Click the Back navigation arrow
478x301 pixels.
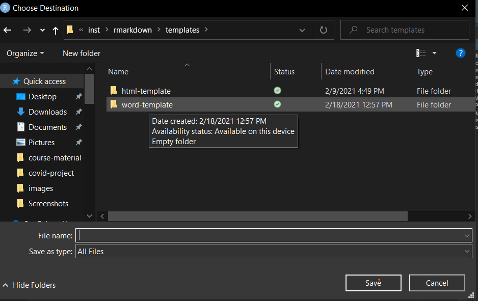[8, 30]
